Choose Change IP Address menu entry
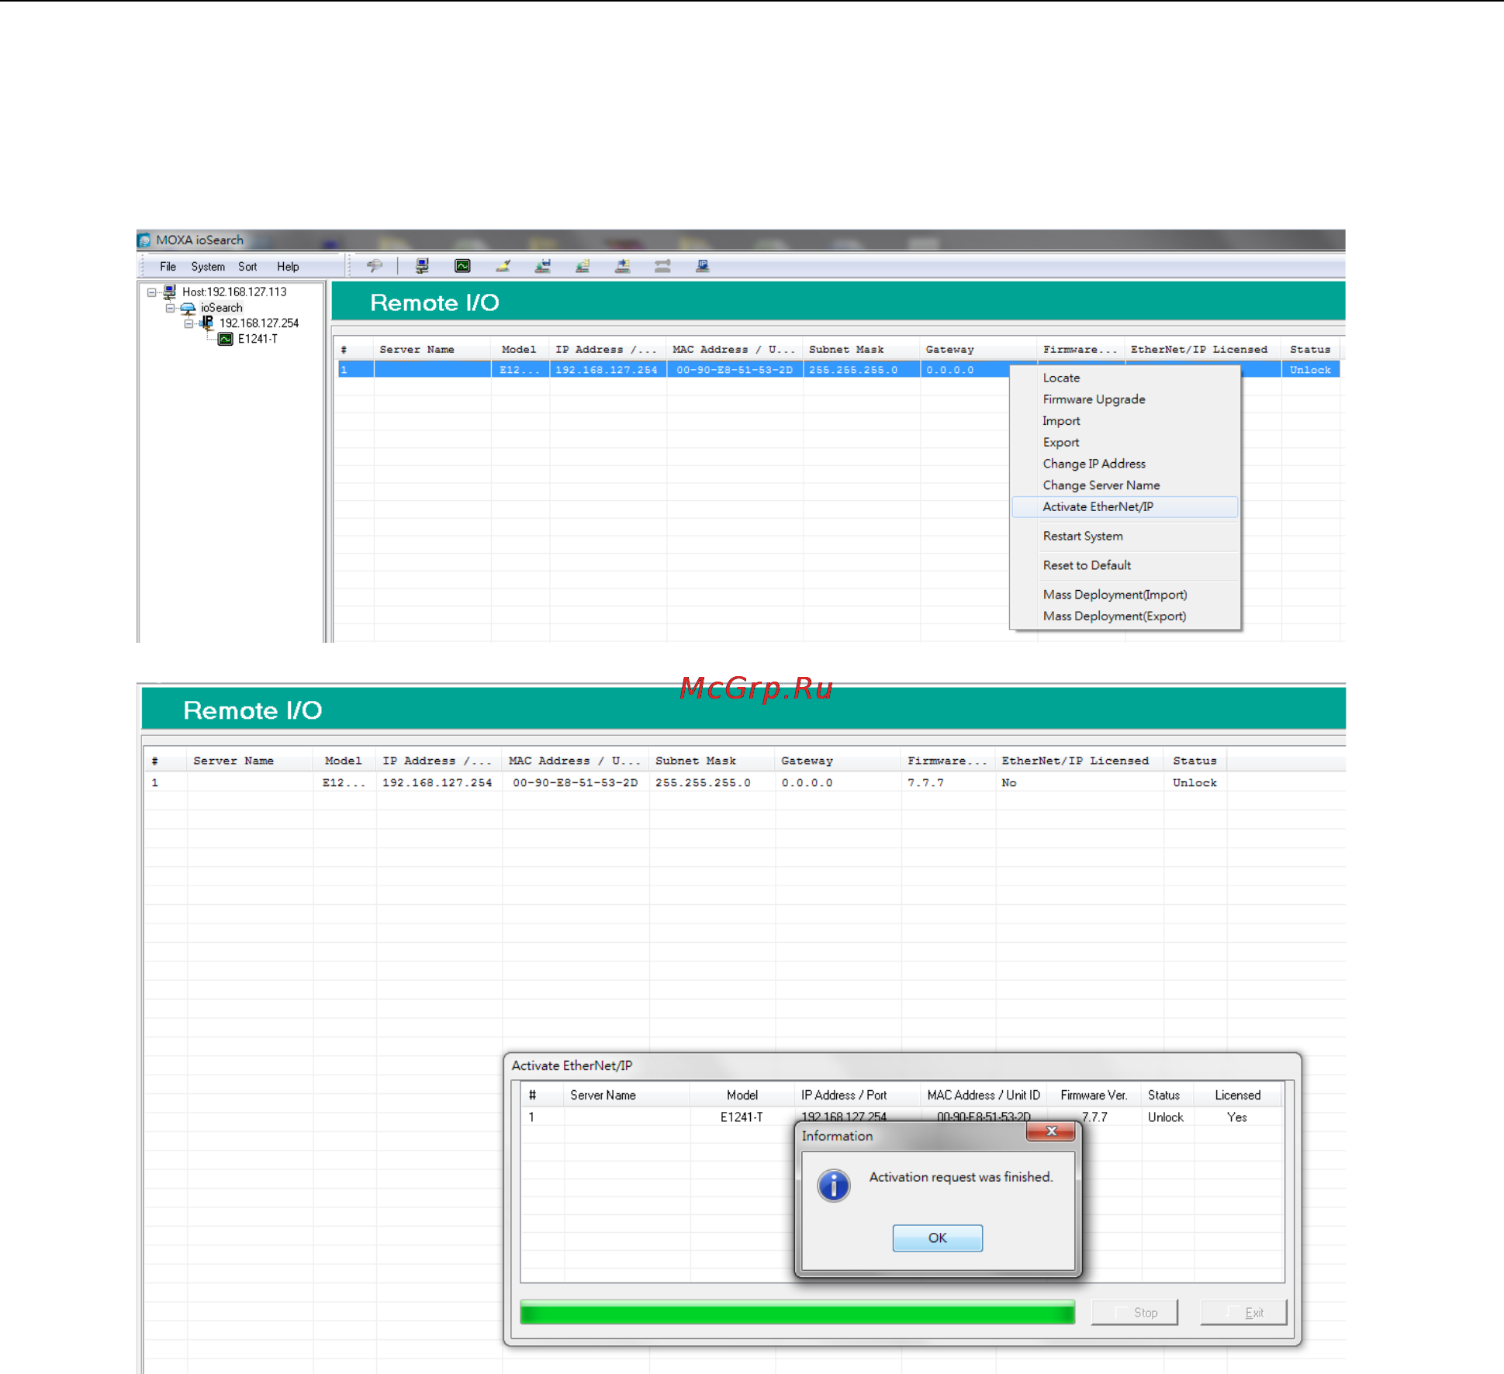Image resolution: width=1504 pixels, height=1374 pixels. tap(1125, 464)
